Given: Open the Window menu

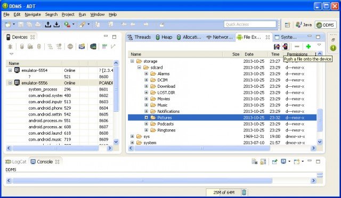Looking at the screenshot, I should coord(97,14).
